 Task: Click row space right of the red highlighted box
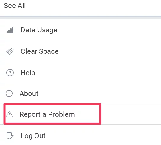pos(131,114)
